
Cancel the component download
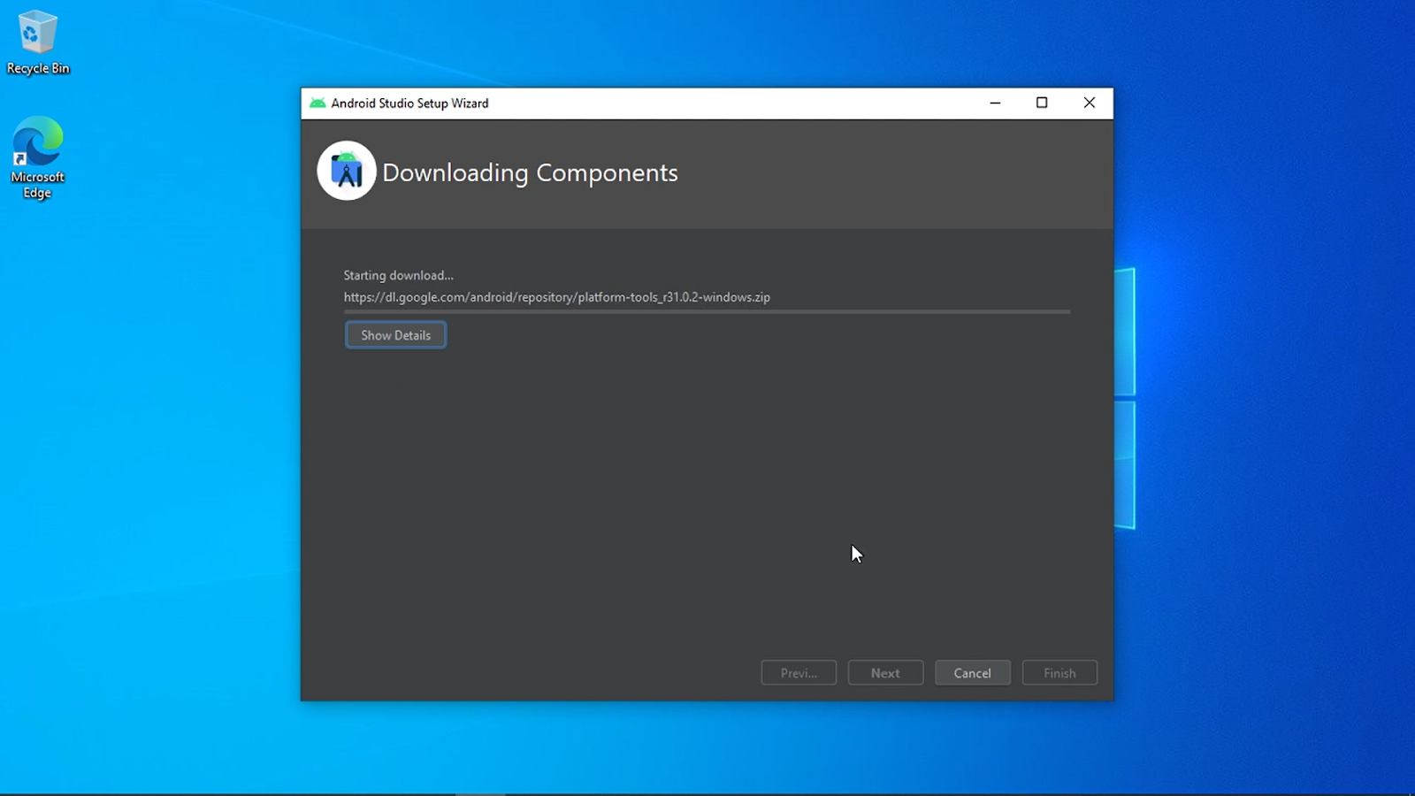(972, 673)
